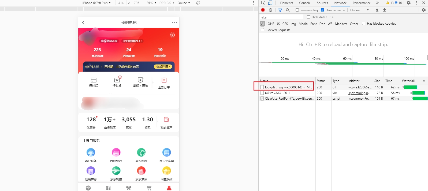Stop recording the network log
The image size is (428, 191).
pos(263,10)
